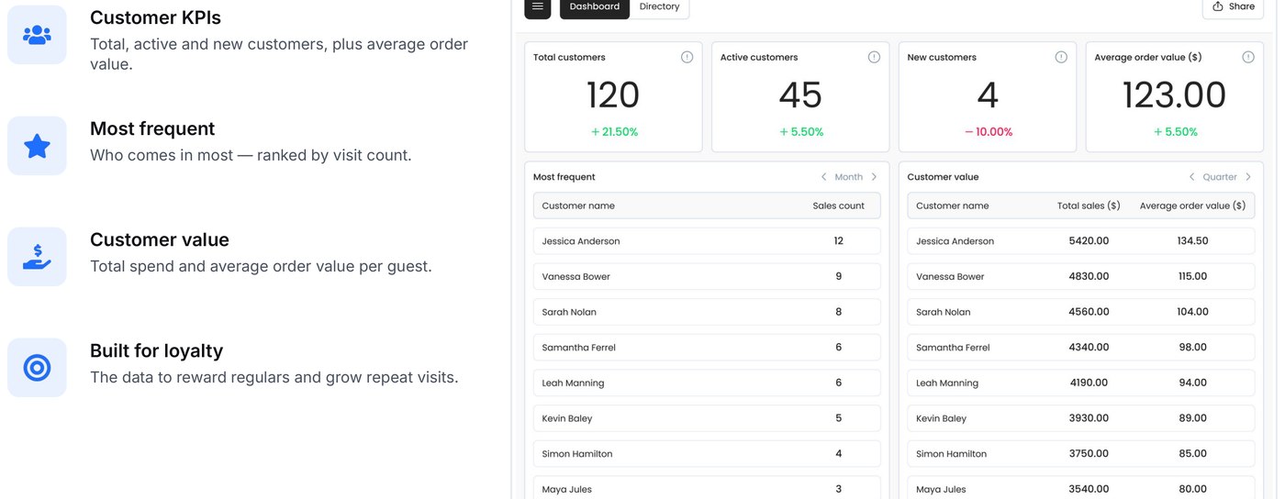1285x499 pixels.
Task: Sort by Total sales ($) column header
Action: [1089, 205]
